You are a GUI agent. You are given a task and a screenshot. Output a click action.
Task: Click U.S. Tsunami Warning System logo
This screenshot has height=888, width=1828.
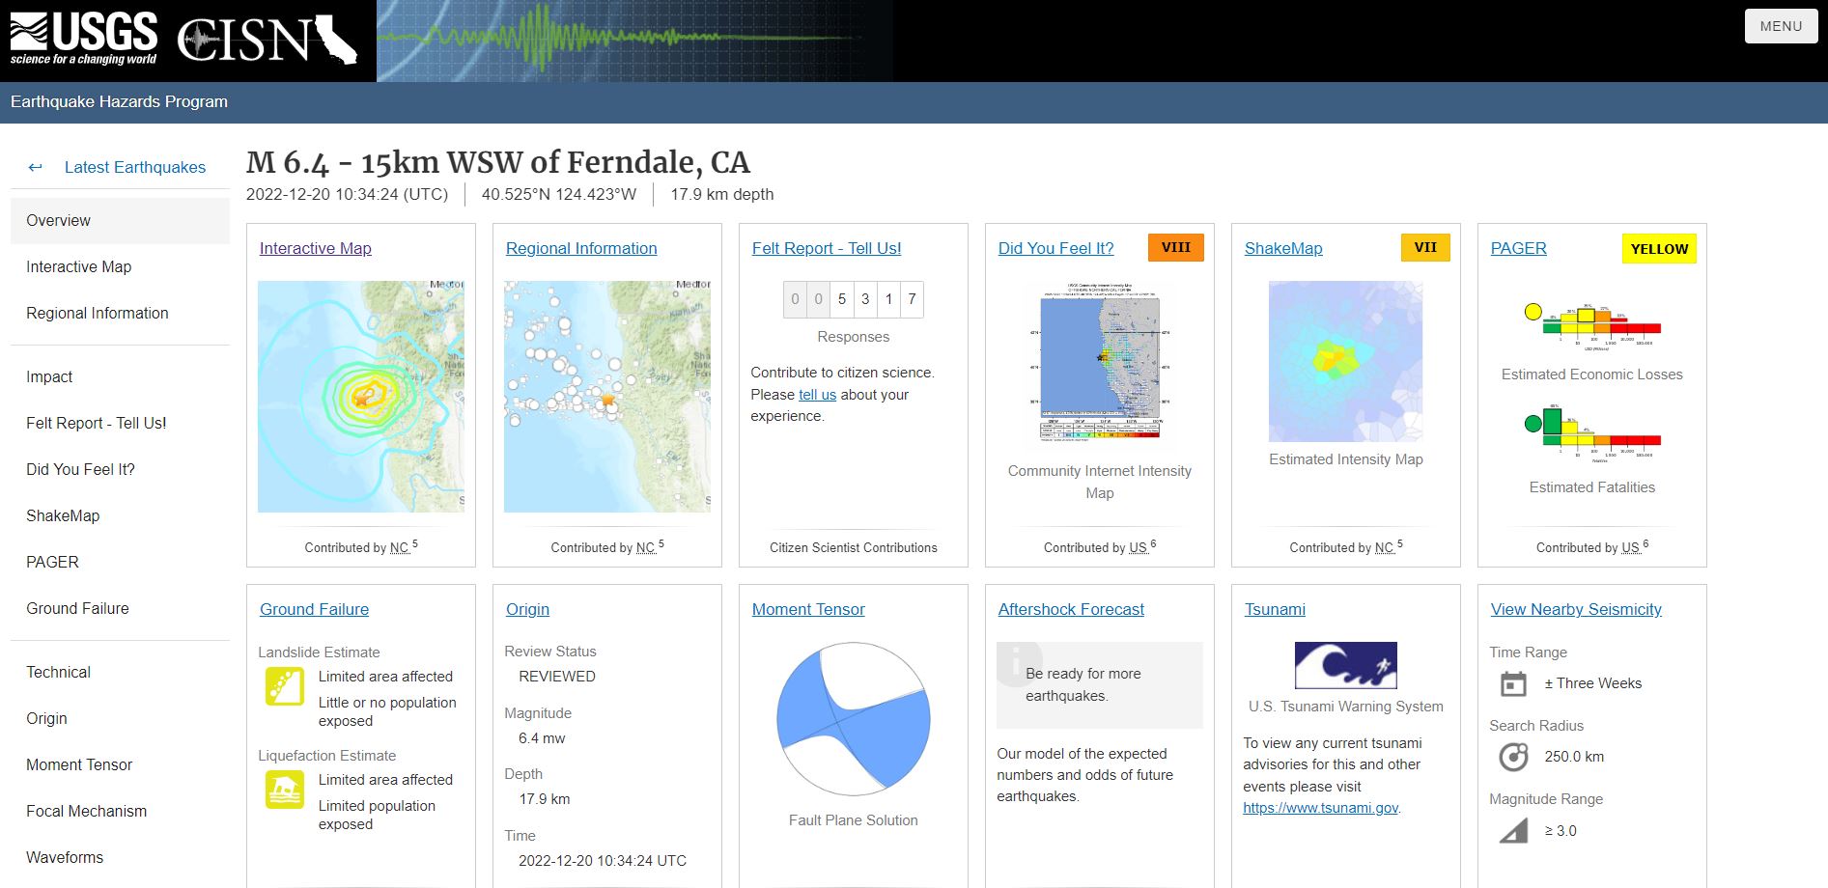point(1346,665)
